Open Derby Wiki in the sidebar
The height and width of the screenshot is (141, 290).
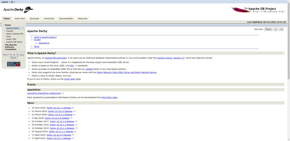click(11, 39)
